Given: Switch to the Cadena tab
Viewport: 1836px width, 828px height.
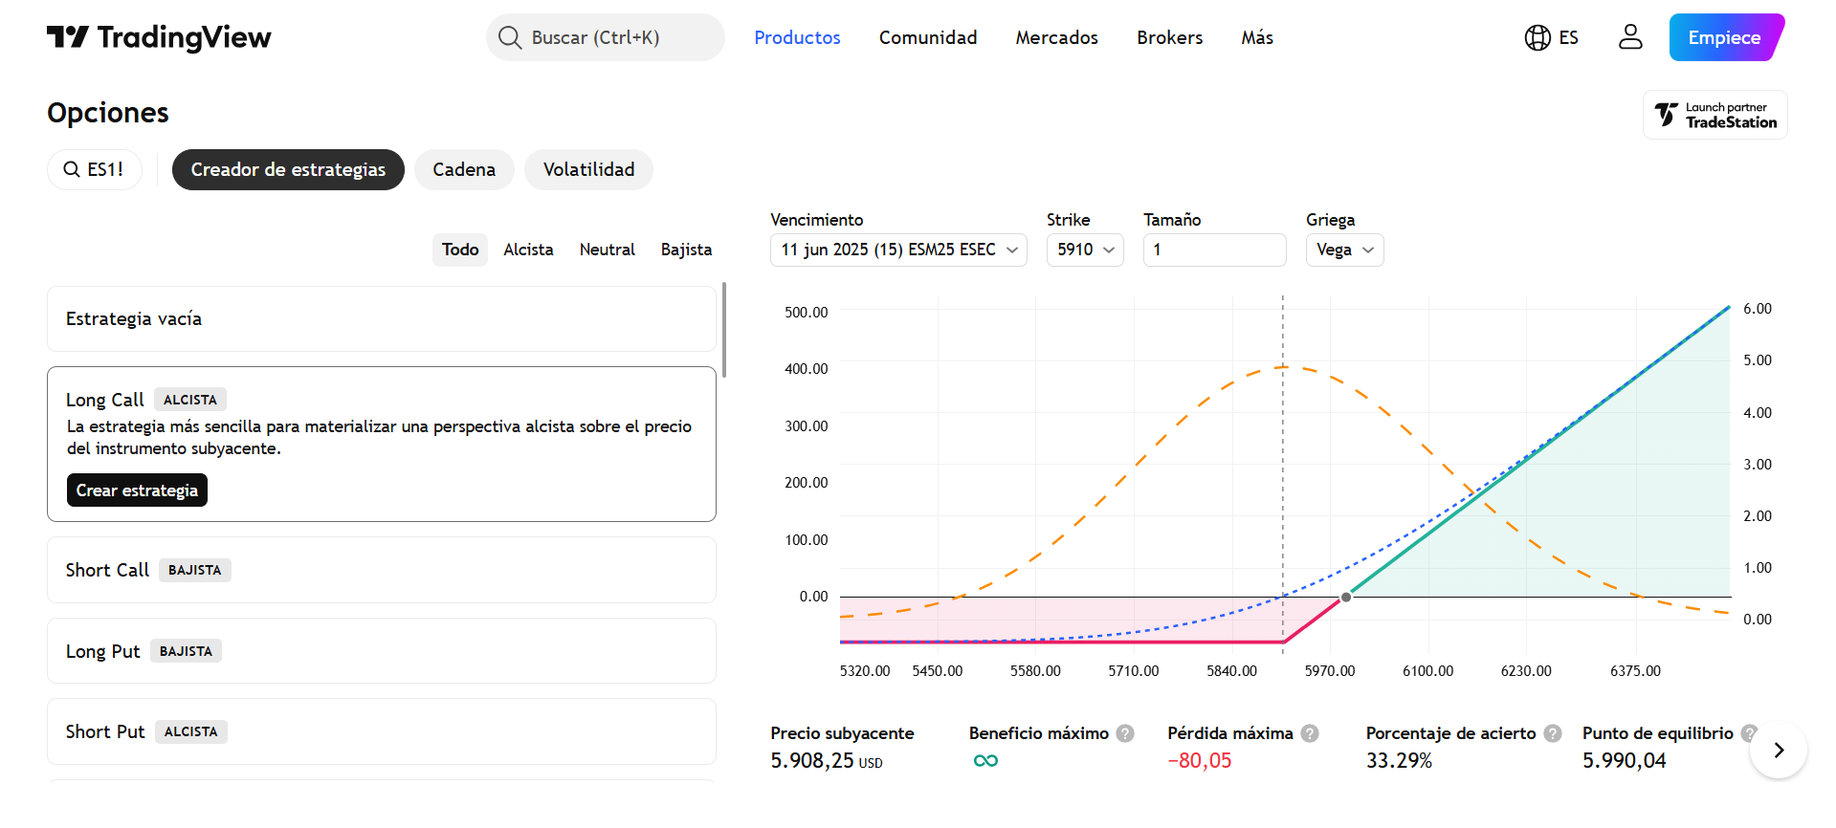Looking at the screenshot, I should click(x=464, y=169).
